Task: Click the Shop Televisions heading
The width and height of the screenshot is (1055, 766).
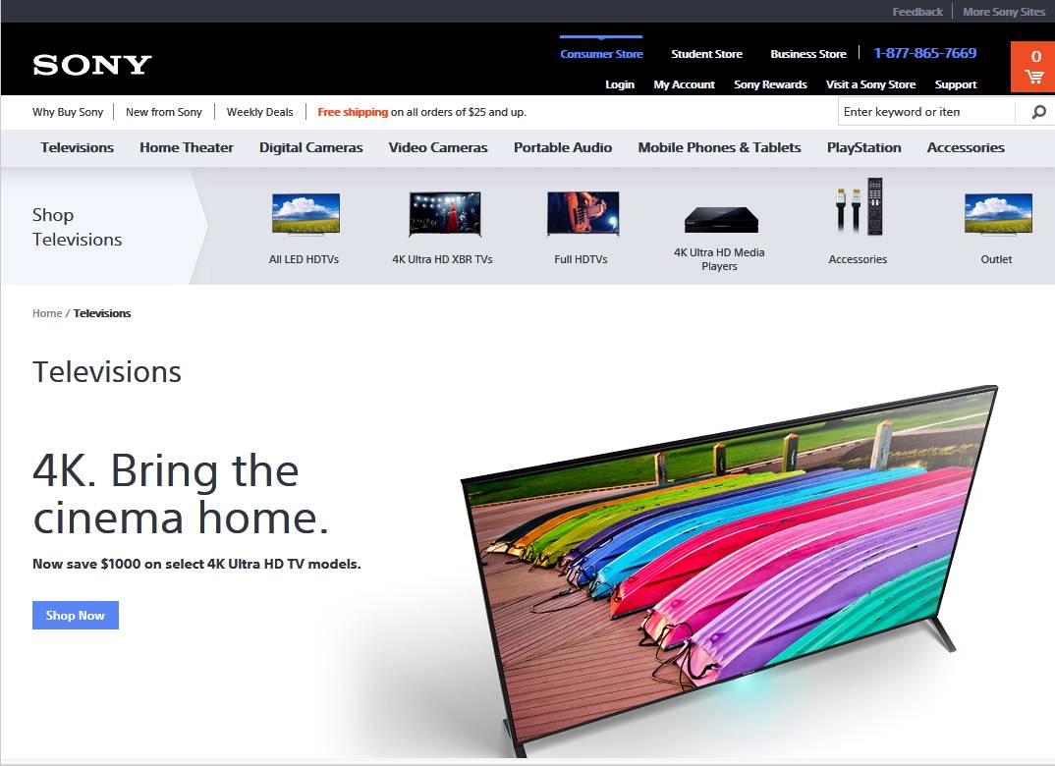Action: (x=78, y=227)
